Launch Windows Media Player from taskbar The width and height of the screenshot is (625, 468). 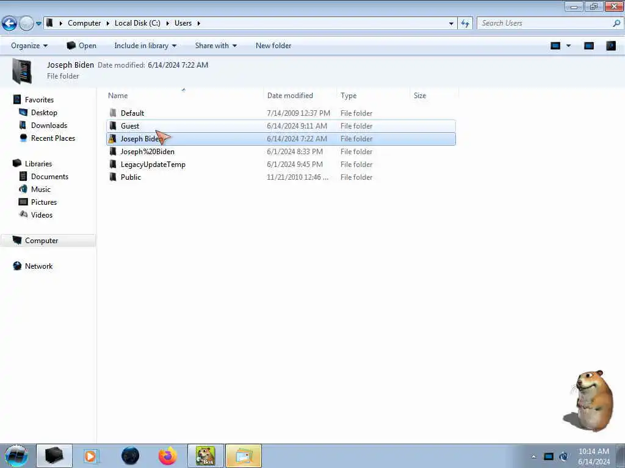(x=90, y=456)
